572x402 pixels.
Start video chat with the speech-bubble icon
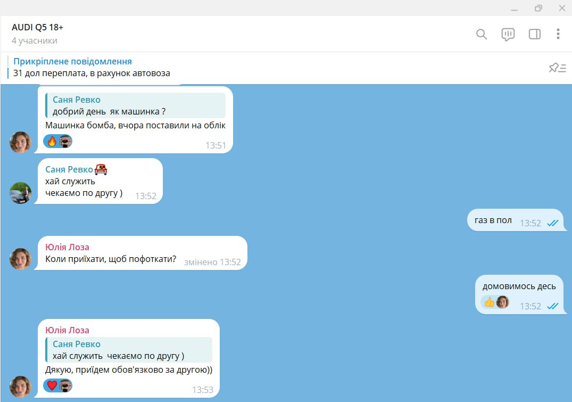(x=508, y=34)
